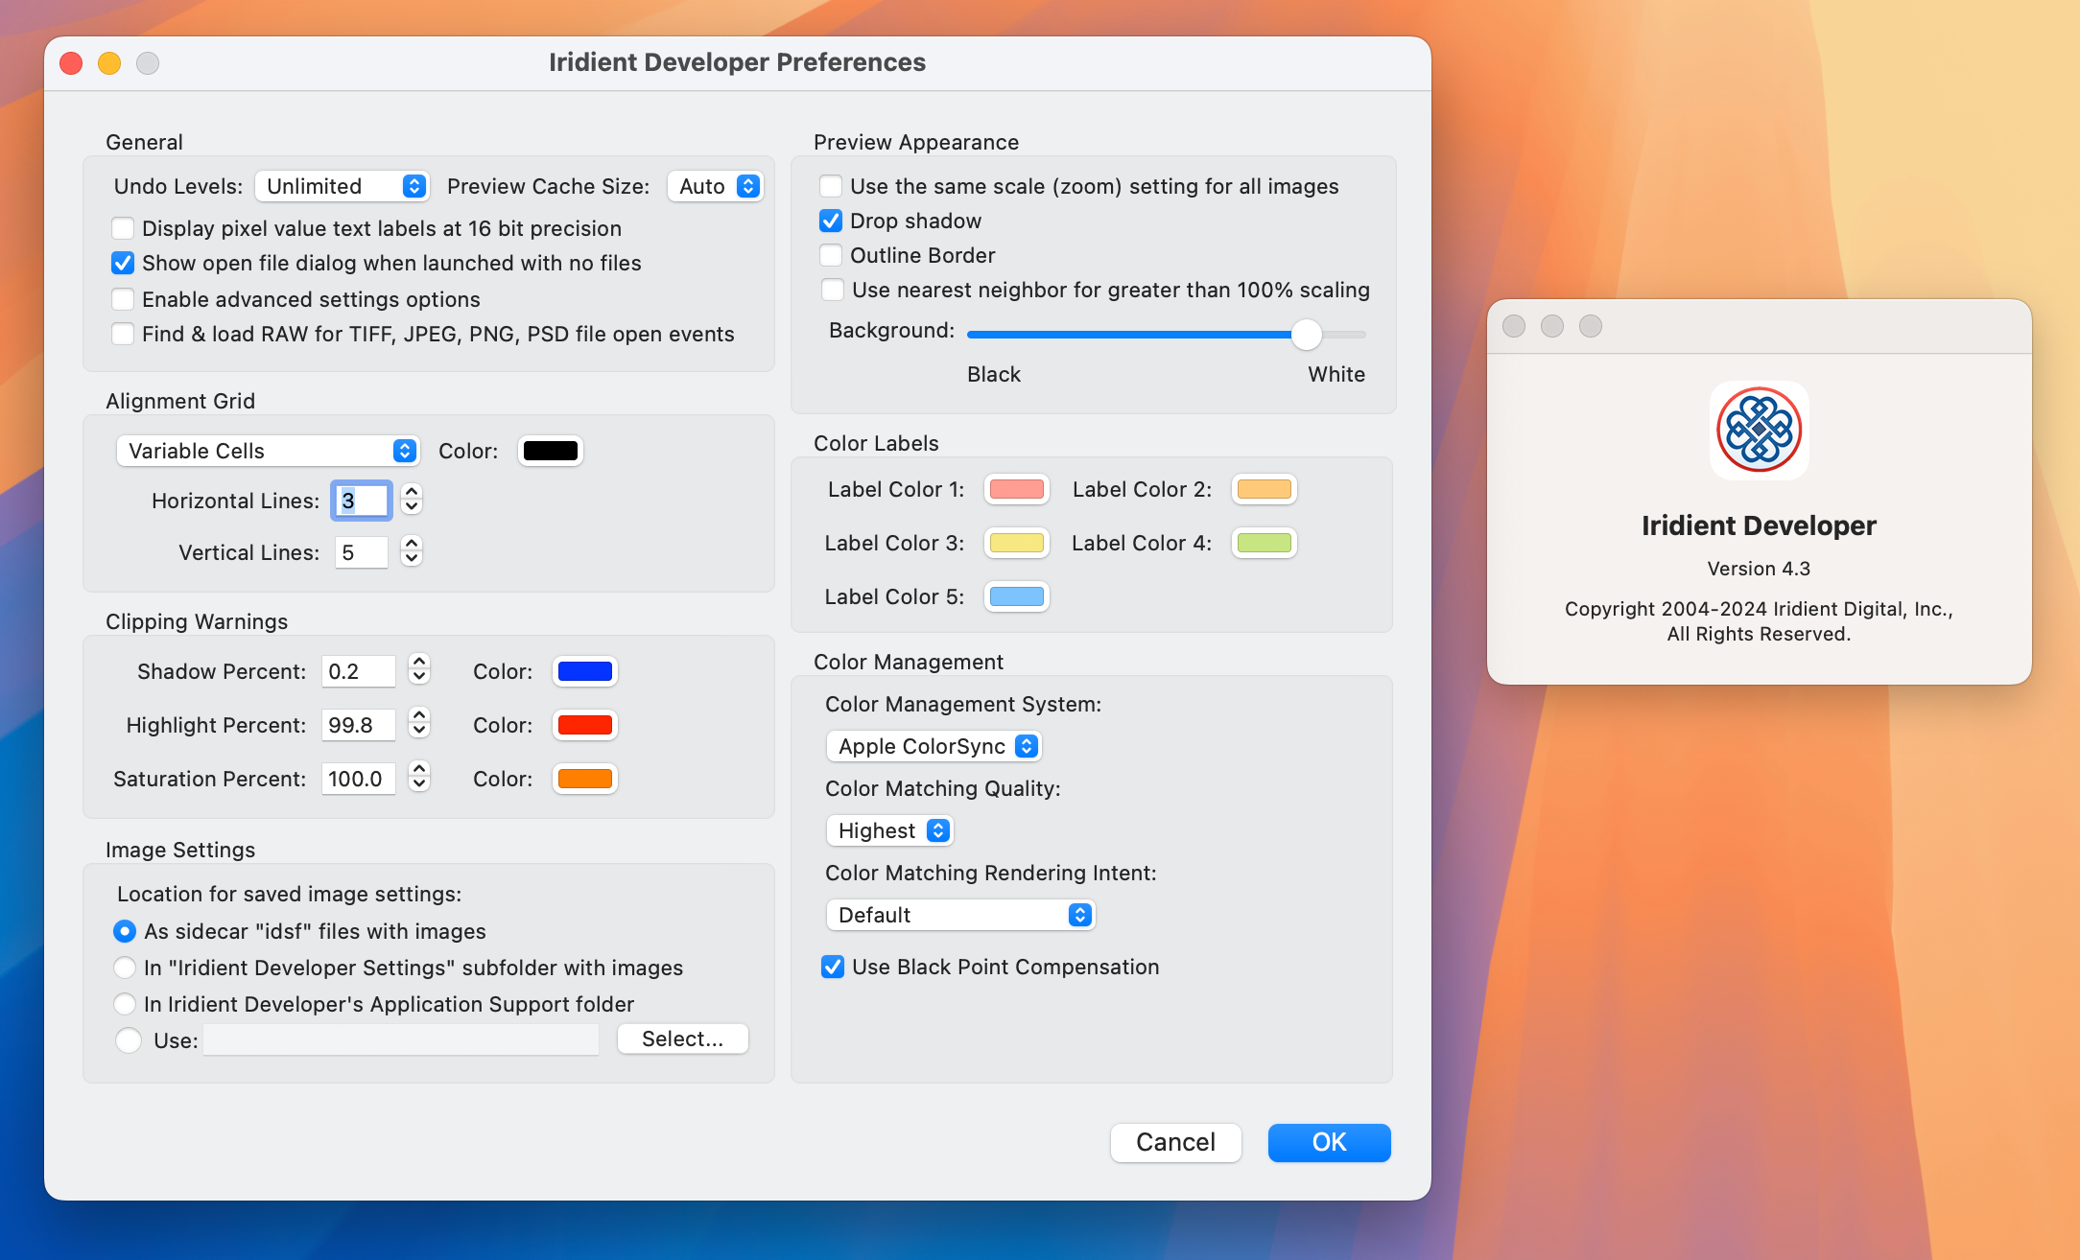Click the Vertical Lines input field
The height and width of the screenshot is (1260, 2080).
click(x=362, y=552)
